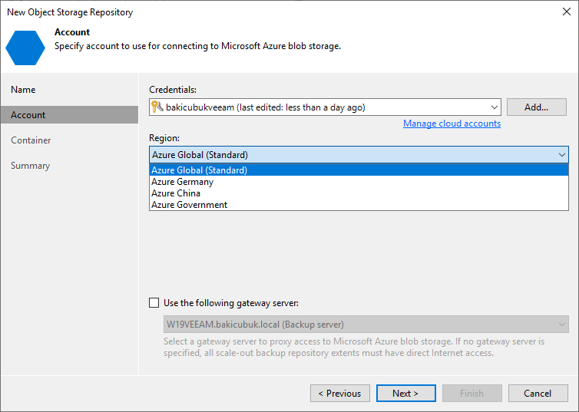Click the key icon beside bakicubukveeam credentials
Viewport: 579px width, 412px height.
(x=157, y=107)
